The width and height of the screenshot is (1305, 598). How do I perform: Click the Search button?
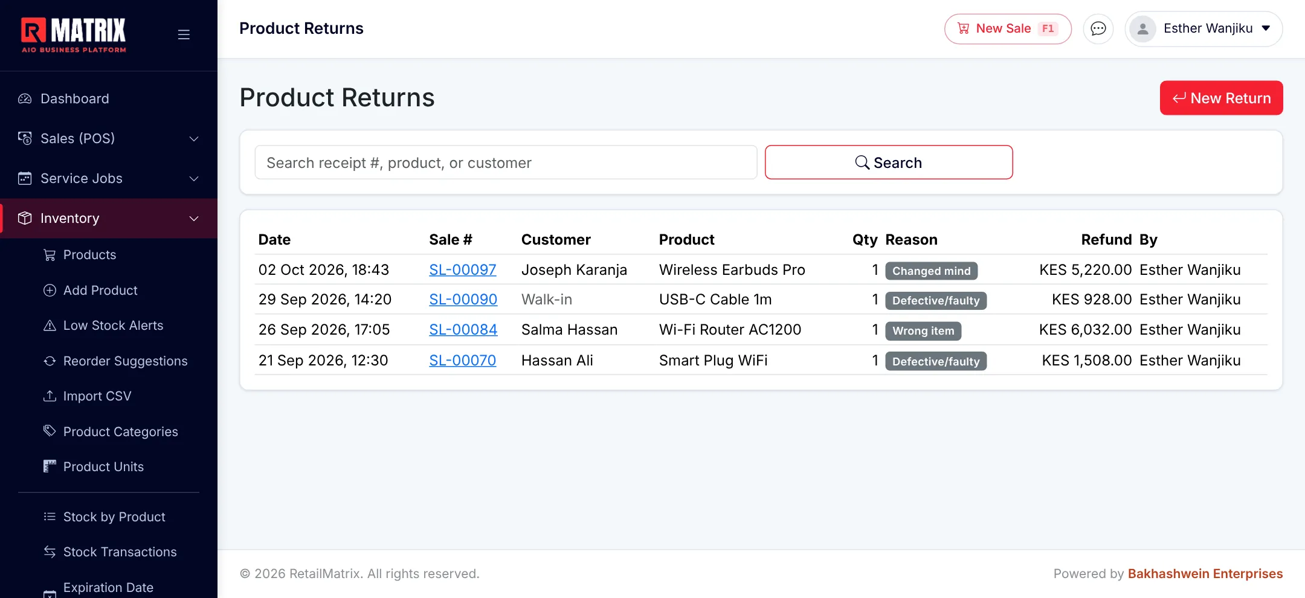tap(889, 162)
